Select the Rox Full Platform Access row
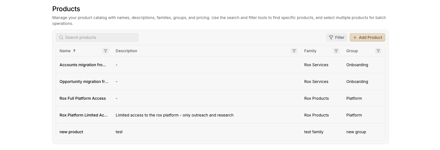The width and height of the screenshot is (440, 150). (82, 98)
